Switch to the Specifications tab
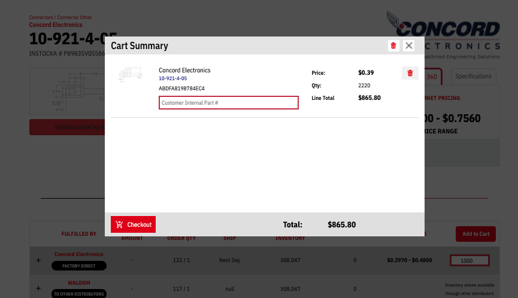The width and height of the screenshot is (518, 298). click(x=473, y=76)
